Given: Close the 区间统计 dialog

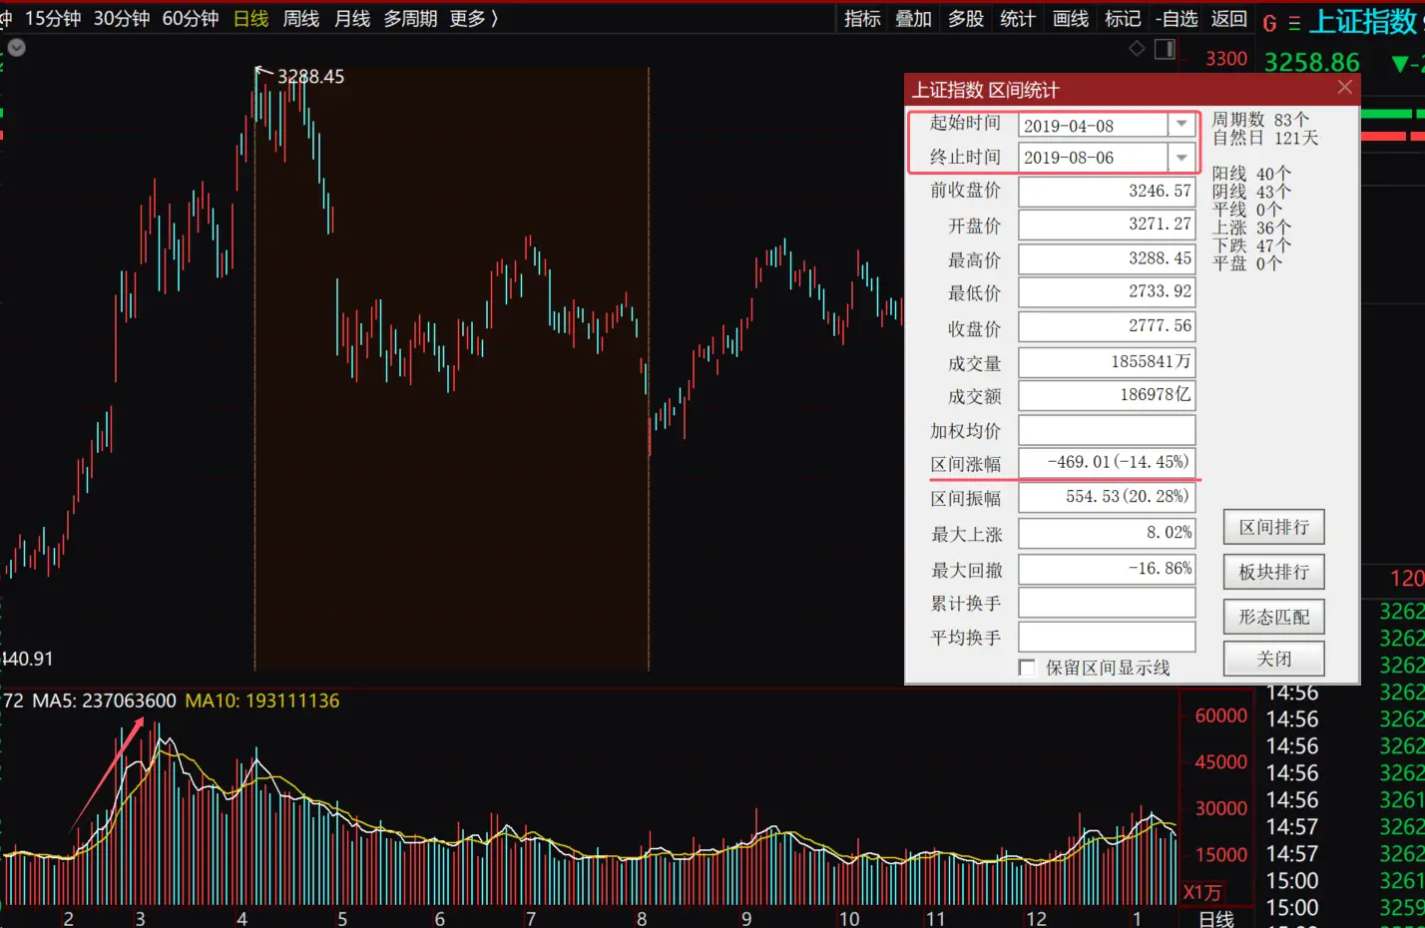Looking at the screenshot, I should click(x=1344, y=88).
